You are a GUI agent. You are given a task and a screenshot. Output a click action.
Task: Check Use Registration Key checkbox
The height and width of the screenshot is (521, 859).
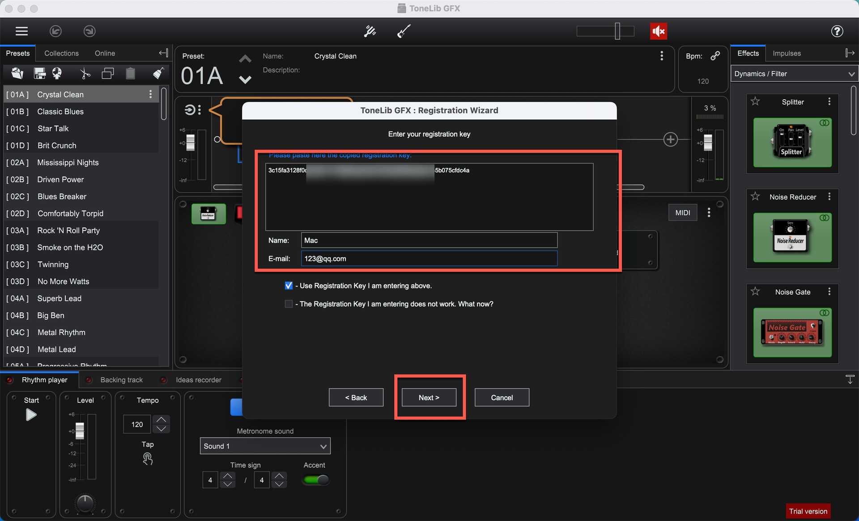[x=289, y=286]
